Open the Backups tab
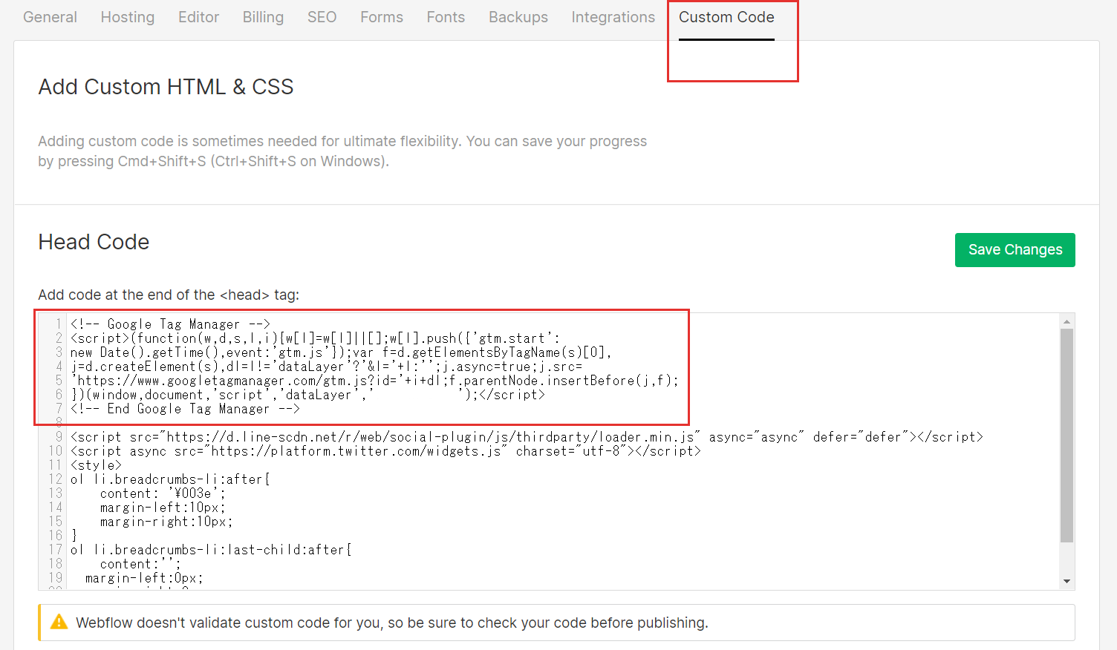Screen dimensions: 1117x650 tap(518, 17)
